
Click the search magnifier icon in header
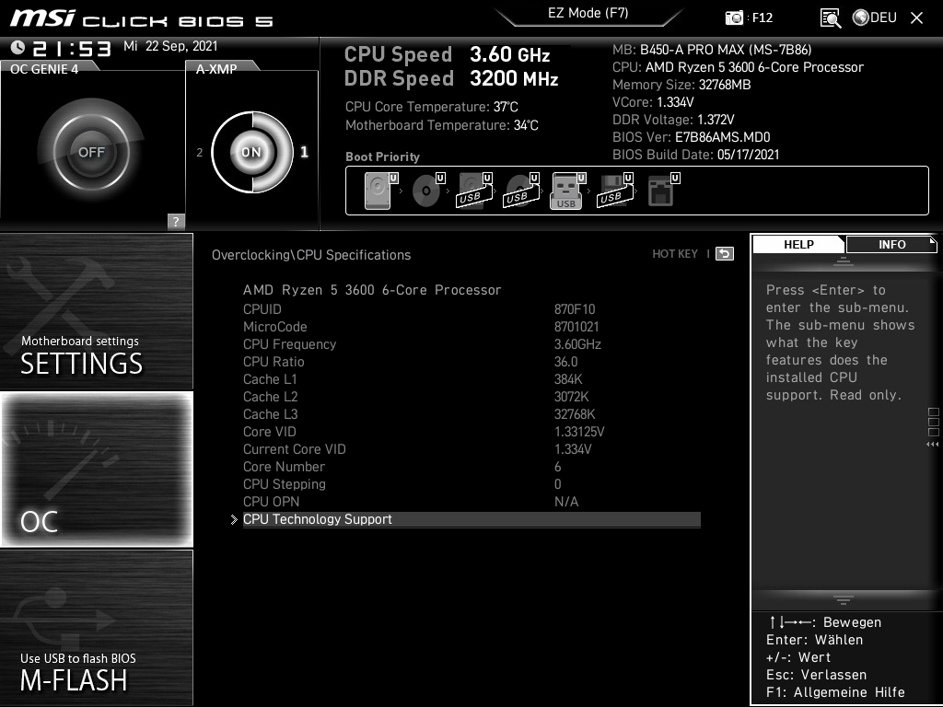830,17
